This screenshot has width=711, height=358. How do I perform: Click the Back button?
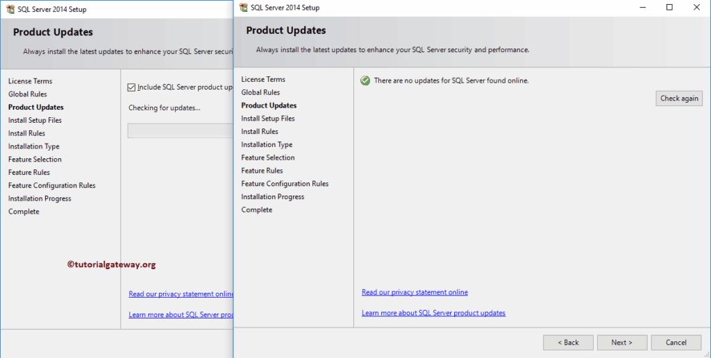tap(568, 343)
